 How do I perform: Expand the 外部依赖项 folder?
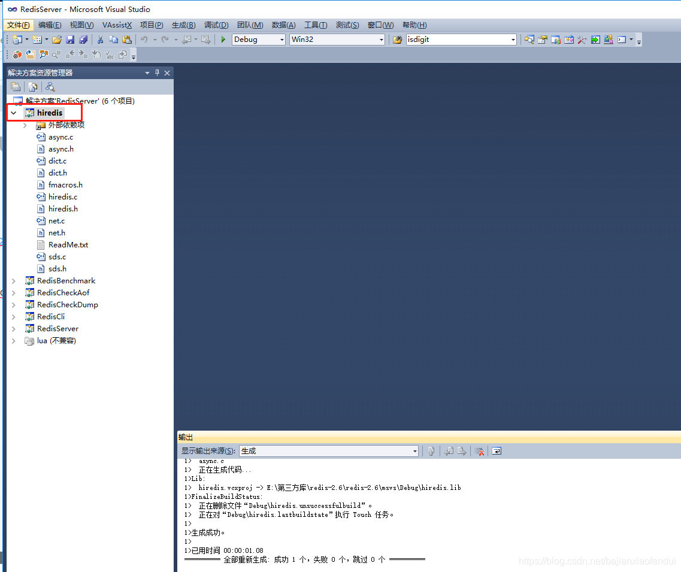(x=25, y=125)
